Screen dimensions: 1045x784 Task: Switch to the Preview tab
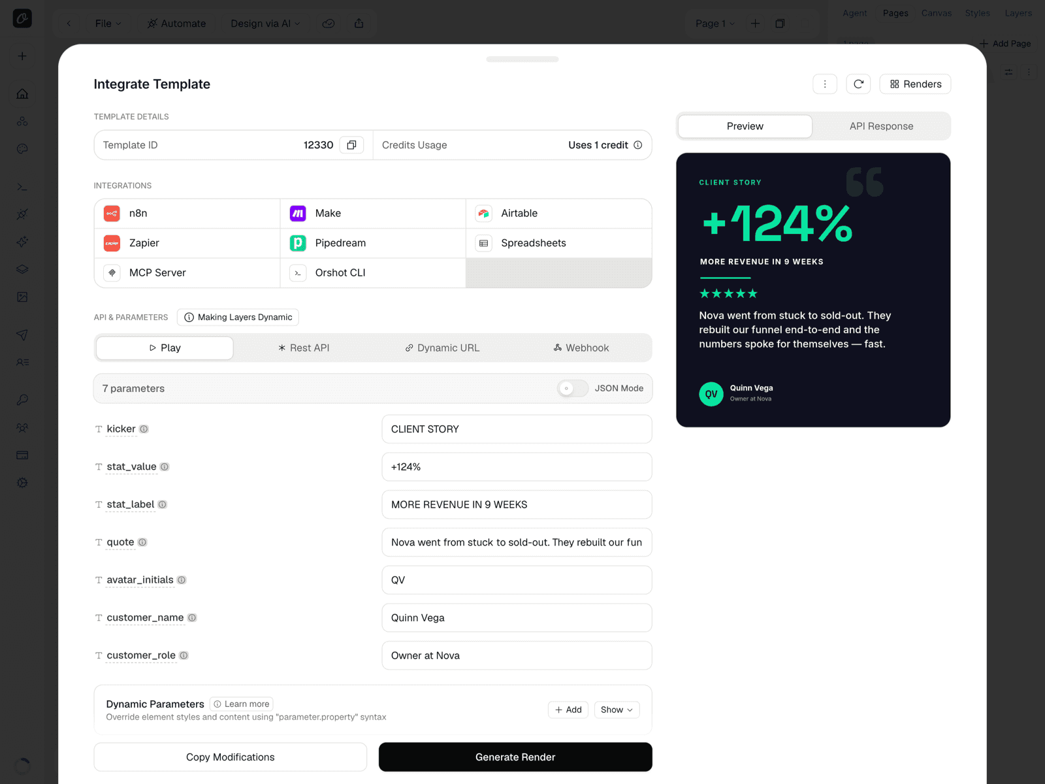(745, 126)
